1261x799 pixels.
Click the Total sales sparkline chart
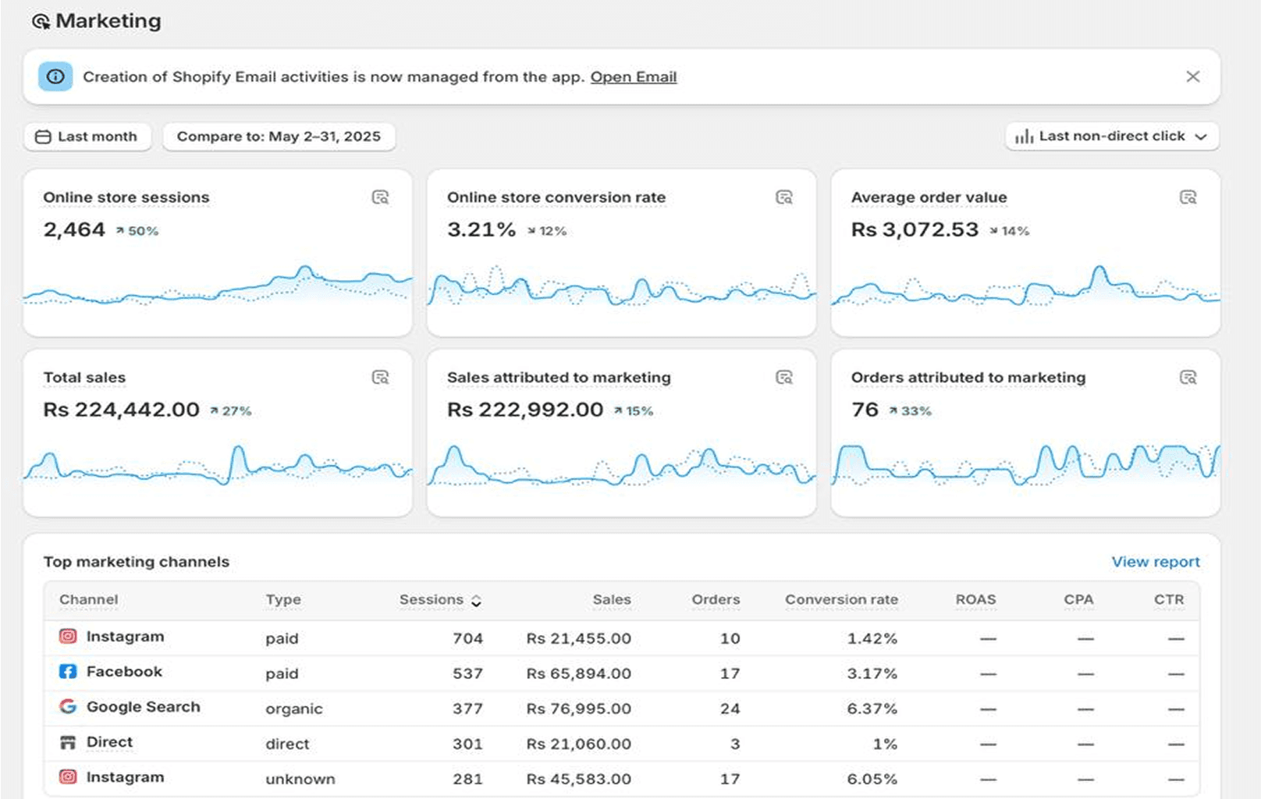(218, 468)
